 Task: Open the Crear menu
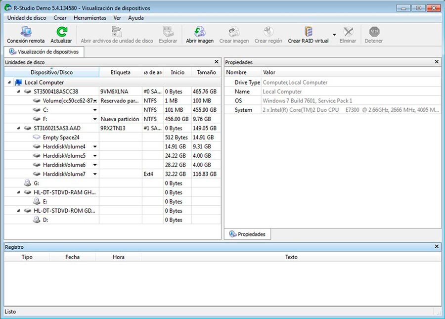click(60, 18)
